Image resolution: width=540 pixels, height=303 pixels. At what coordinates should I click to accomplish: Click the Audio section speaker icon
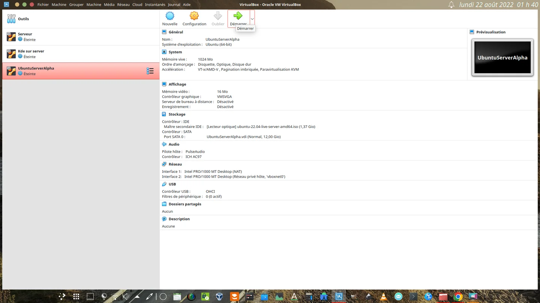click(164, 144)
